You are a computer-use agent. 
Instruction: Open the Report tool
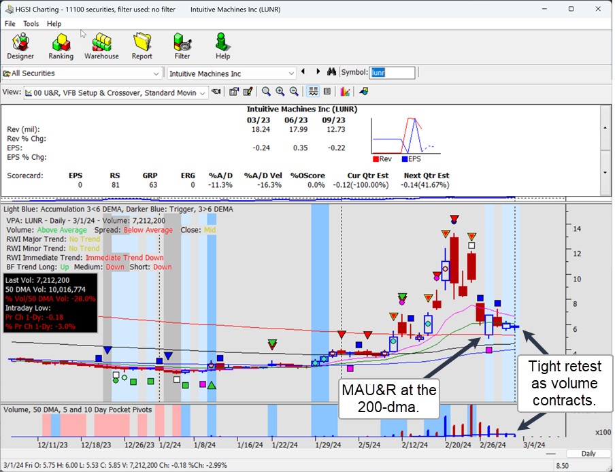coord(142,46)
